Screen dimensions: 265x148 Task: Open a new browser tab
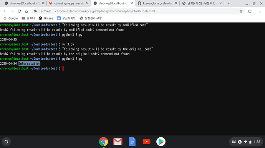pyautogui.click(x=229, y=3)
